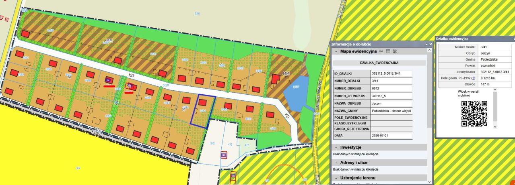The width and height of the screenshot is (515, 185).
Task: Click the Widok w wersji mobilnej text
Action: [474, 94]
